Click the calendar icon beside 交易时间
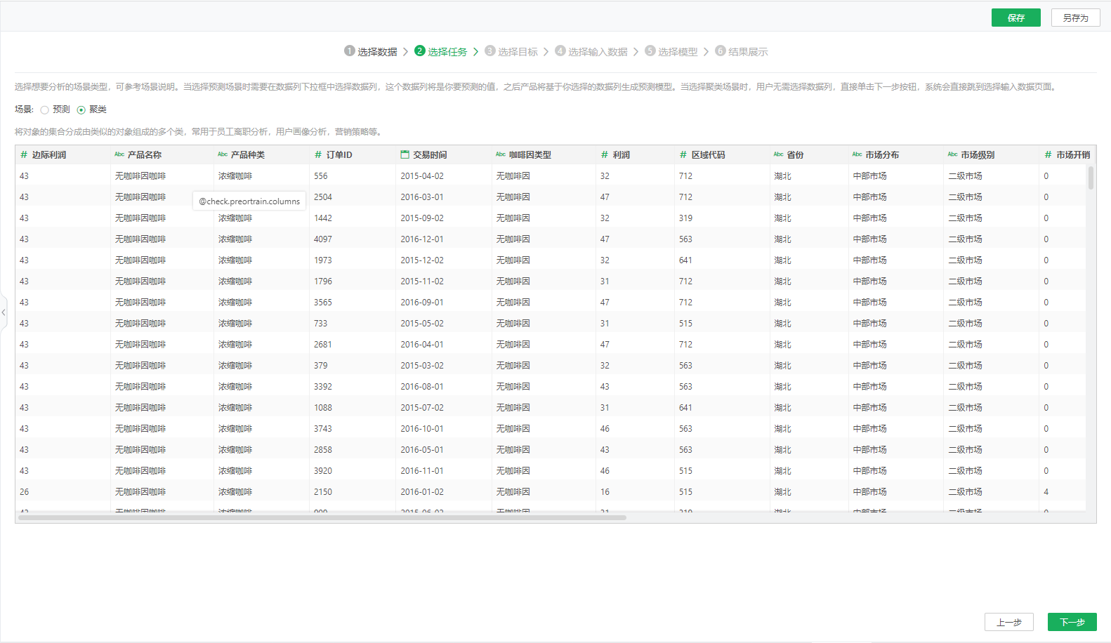The image size is (1111, 643). coord(405,154)
